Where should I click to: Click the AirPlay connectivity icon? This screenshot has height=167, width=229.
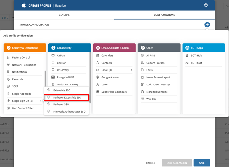coord(54,56)
